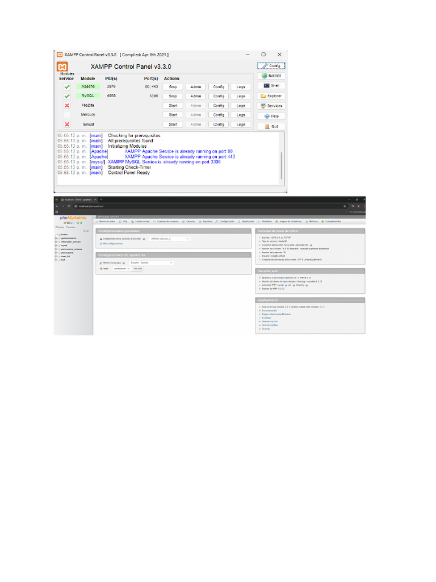Open Netstat from XAMPP side panel
The image size is (436, 582).
tap(271, 76)
